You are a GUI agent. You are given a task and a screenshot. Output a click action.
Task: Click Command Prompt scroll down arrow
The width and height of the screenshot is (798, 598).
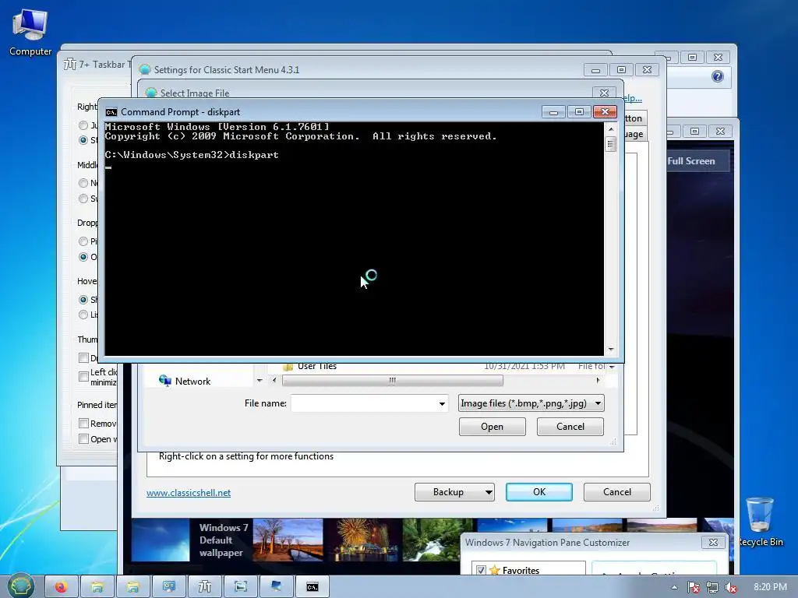(611, 350)
